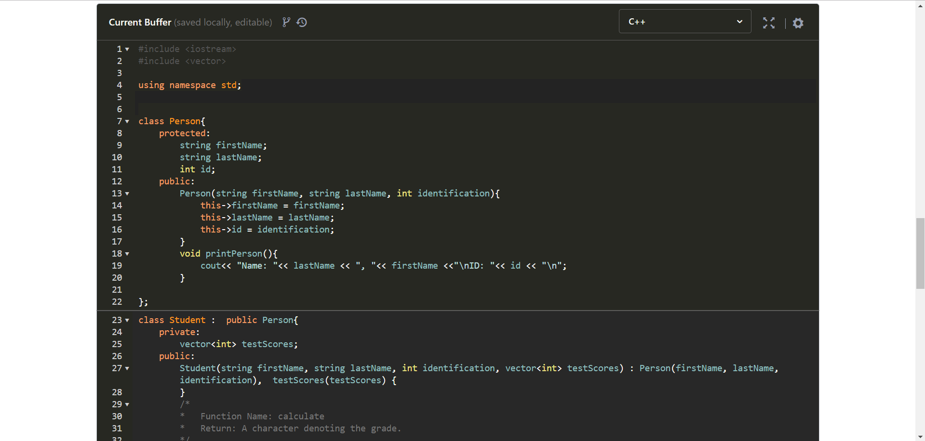Click 'void printPerson(){' line
This screenshot has width=925, height=441.
click(x=228, y=254)
